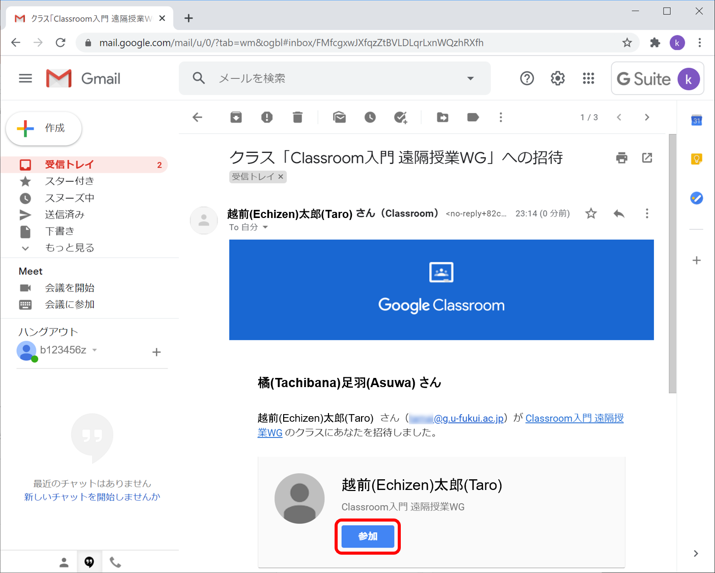Open the support help icon
Viewport: 715px width, 573px height.
(527, 78)
